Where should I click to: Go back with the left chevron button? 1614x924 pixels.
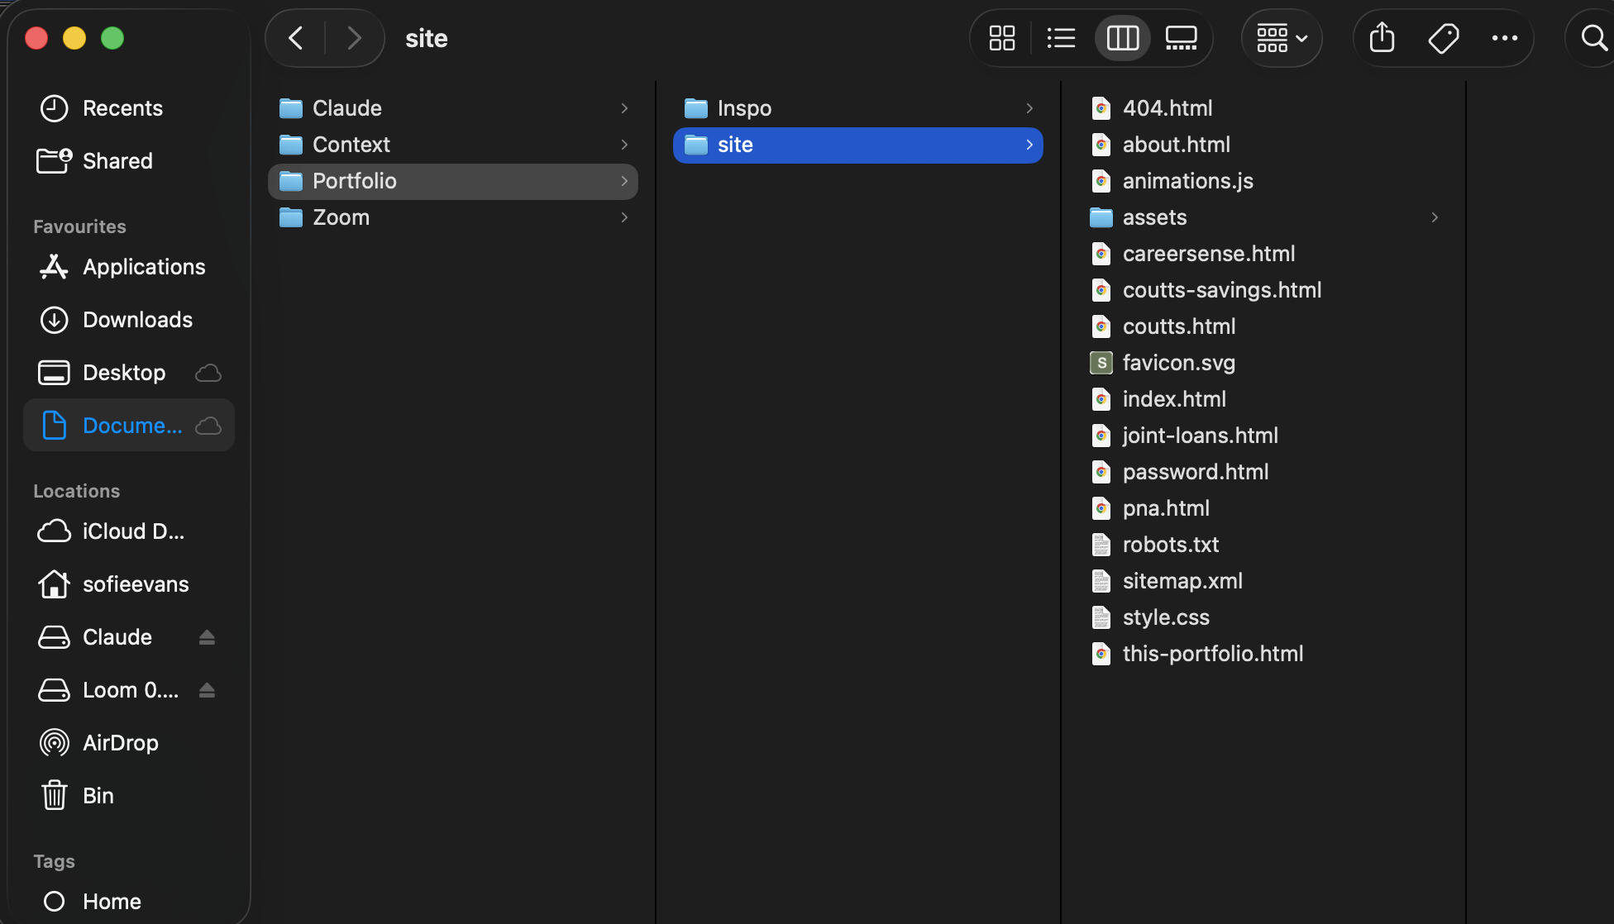[x=295, y=38]
